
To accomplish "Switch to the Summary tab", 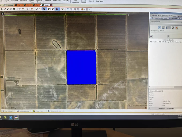I will tap(9, 5).
